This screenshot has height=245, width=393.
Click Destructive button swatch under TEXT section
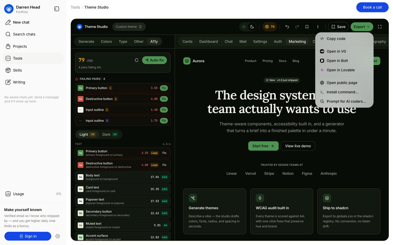point(81,165)
